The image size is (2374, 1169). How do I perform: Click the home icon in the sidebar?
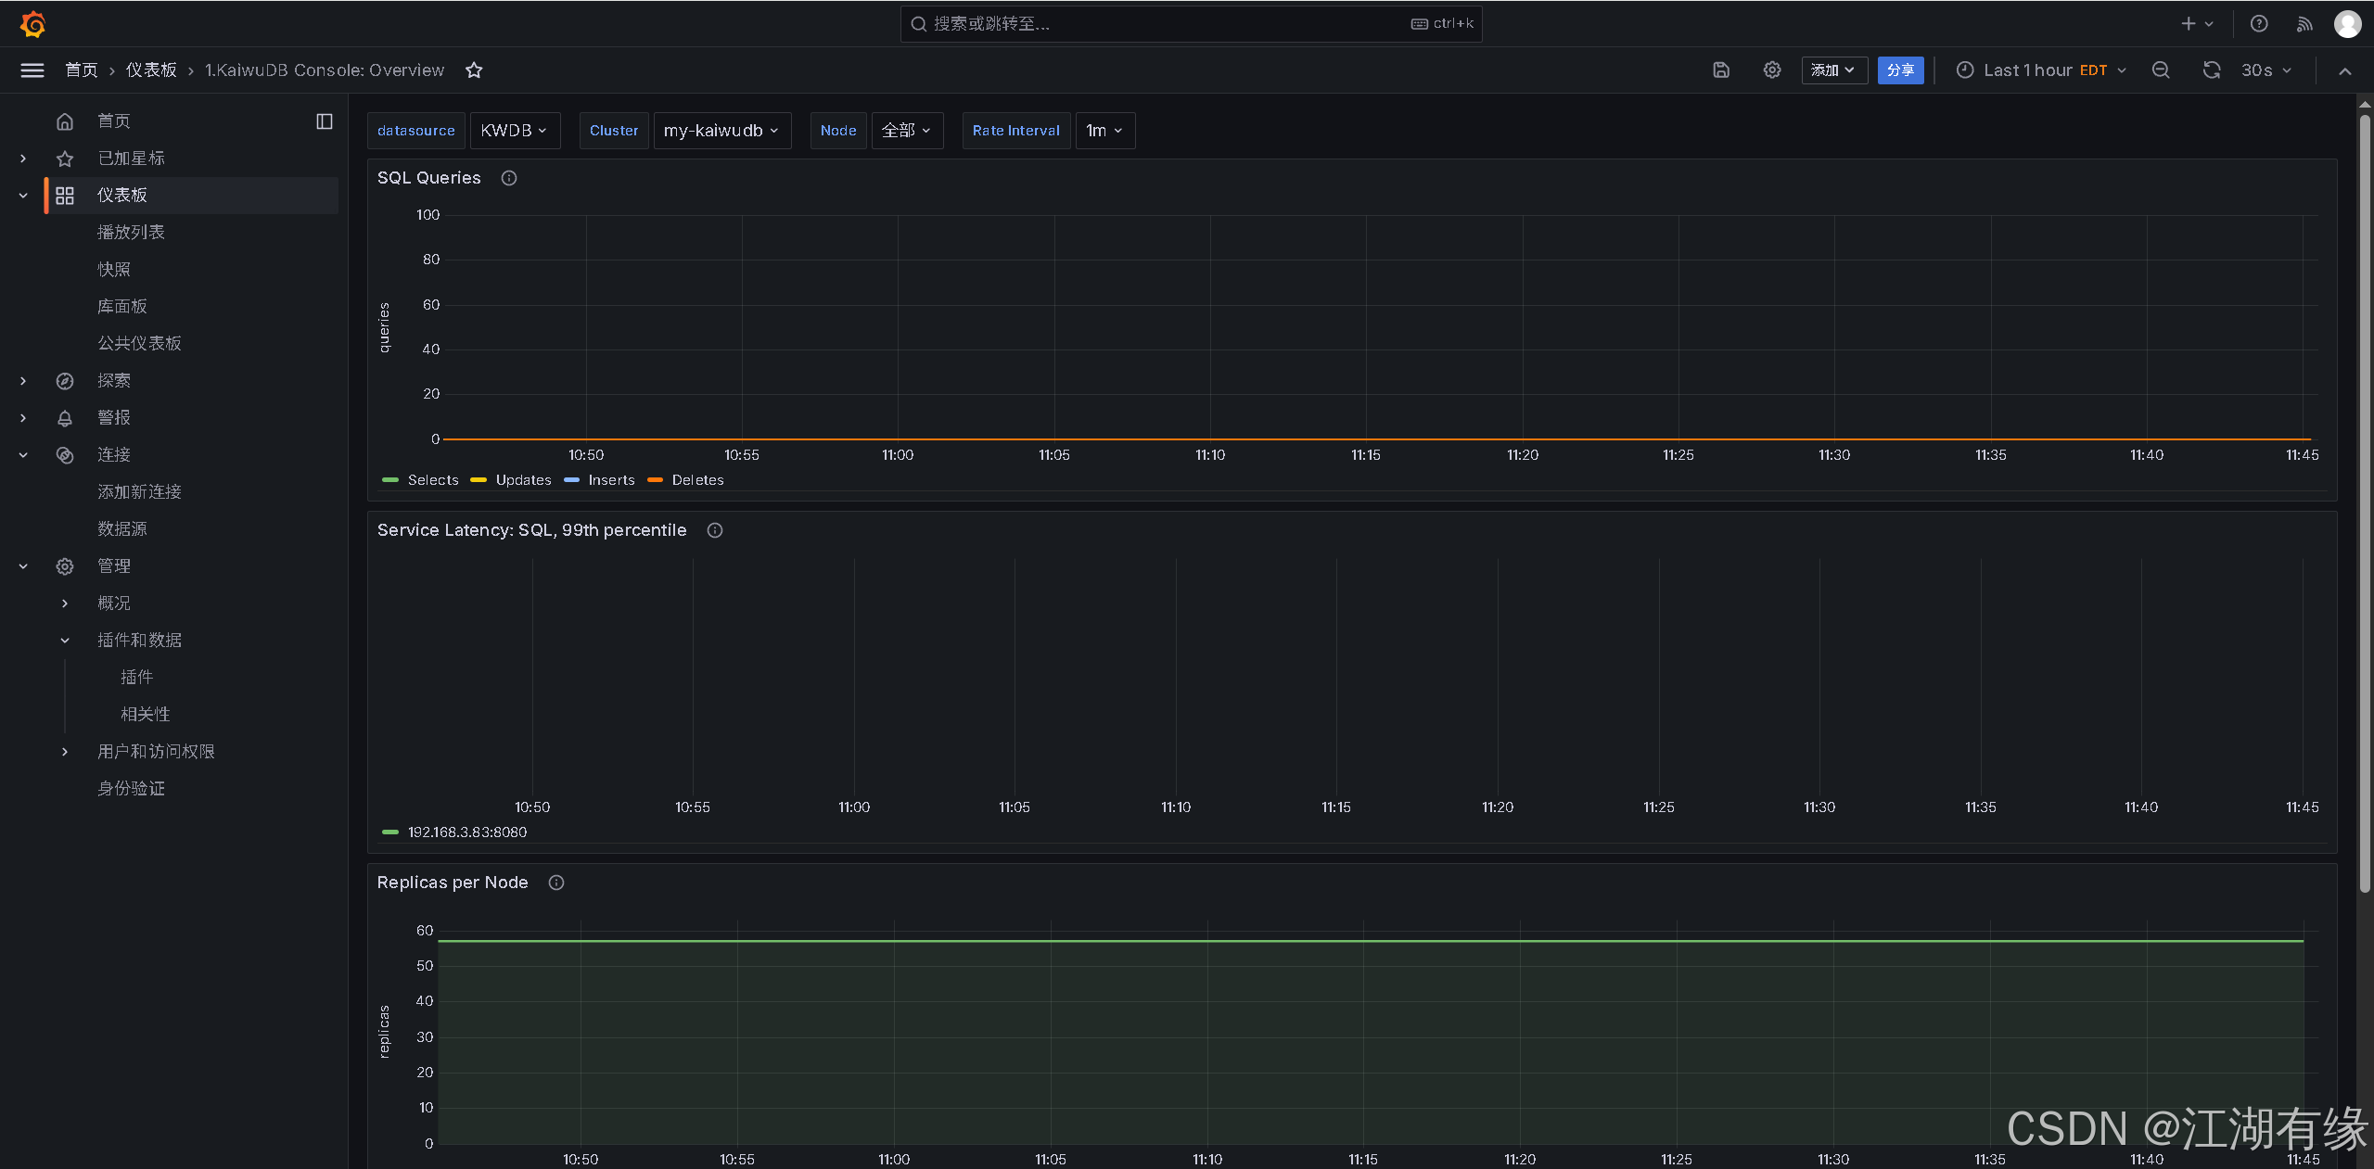(65, 121)
